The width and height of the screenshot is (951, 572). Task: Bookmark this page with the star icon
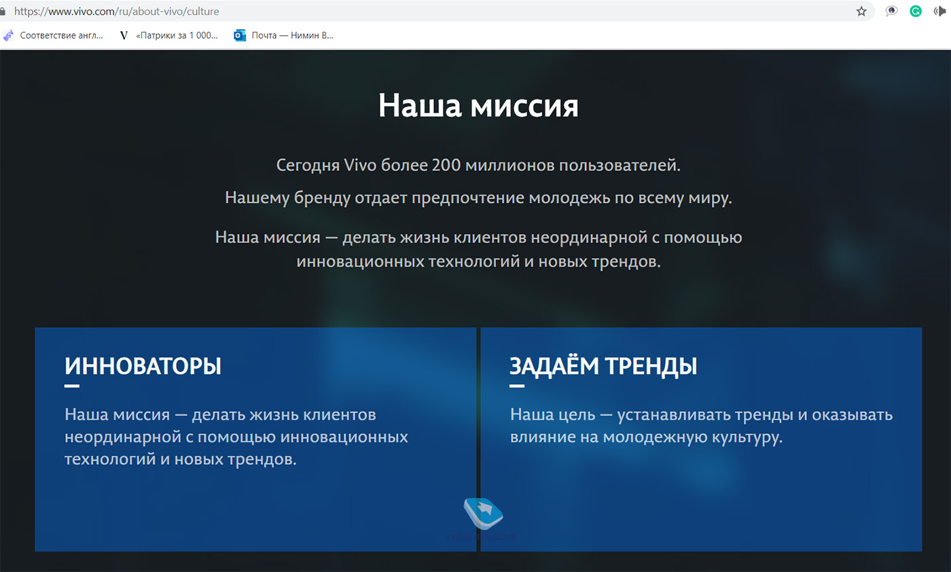tap(861, 12)
